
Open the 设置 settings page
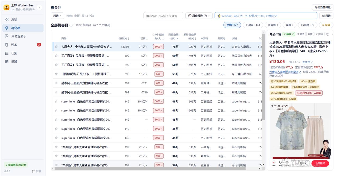[x=23, y=61]
